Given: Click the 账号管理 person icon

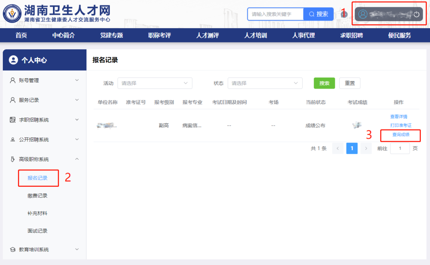Looking at the screenshot, I should pyautogui.click(x=13, y=80).
